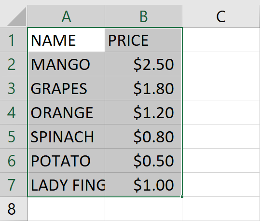
Task: Select row 1 header
Action: click(x=14, y=40)
